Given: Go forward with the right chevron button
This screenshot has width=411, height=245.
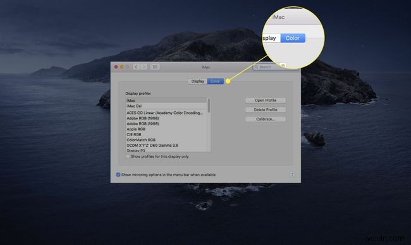Looking at the screenshot, I should (x=144, y=67).
